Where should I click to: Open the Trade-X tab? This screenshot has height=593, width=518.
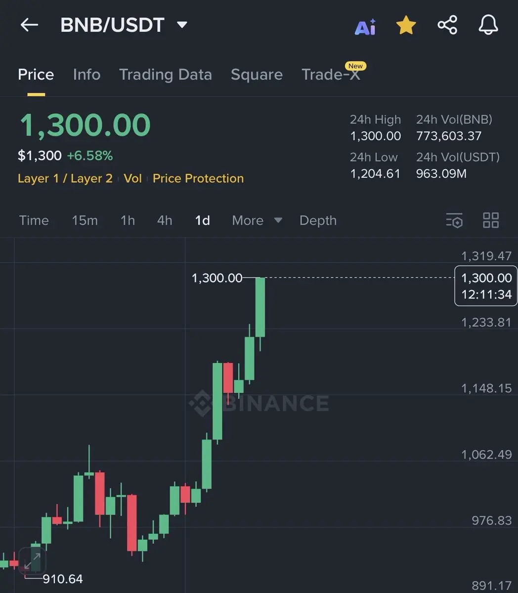331,75
